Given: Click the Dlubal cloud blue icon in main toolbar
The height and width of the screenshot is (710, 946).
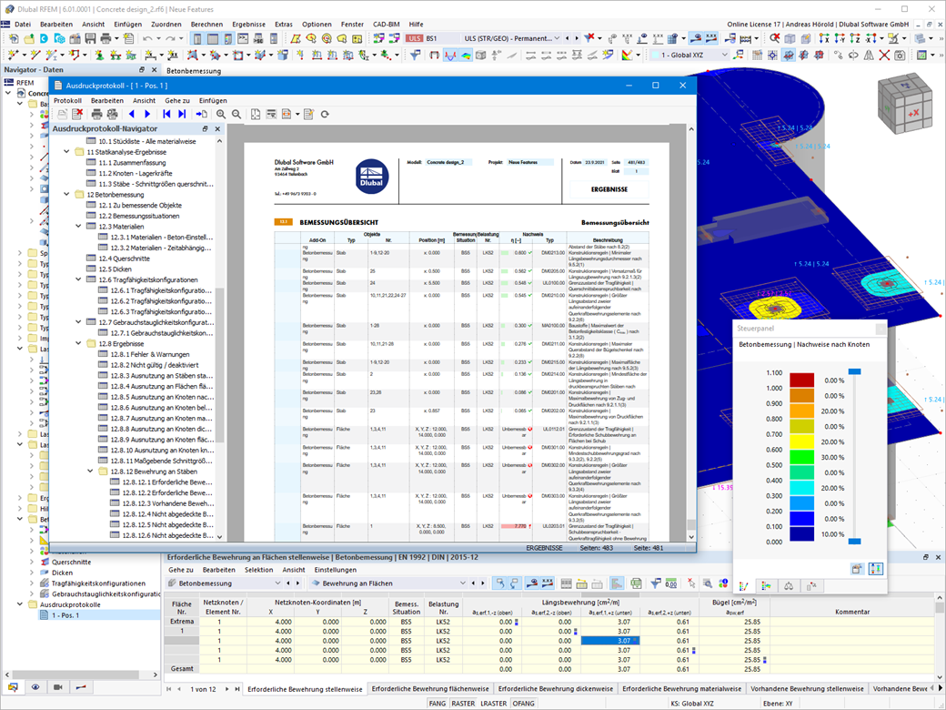Looking at the screenshot, I should (44, 38).
